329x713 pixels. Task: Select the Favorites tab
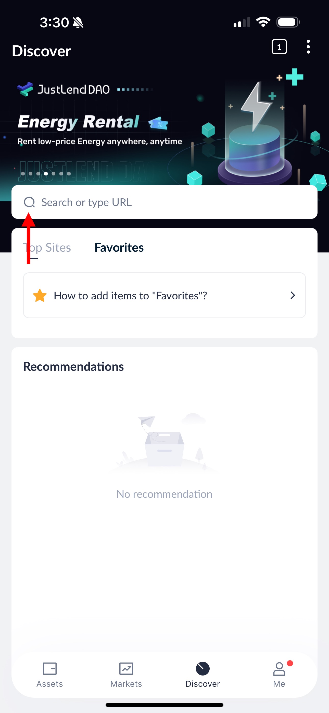119,247
